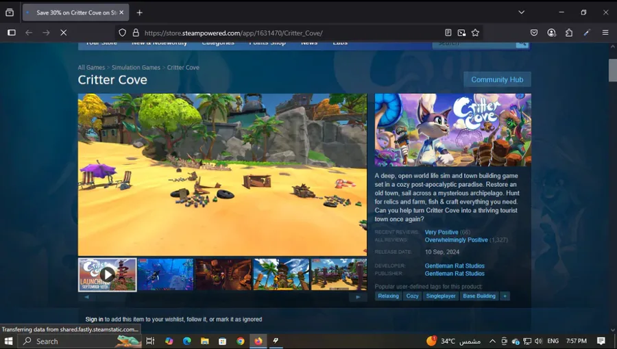Select the Cozy tag
The image size is (617, 349).
(x=413, y=296)
